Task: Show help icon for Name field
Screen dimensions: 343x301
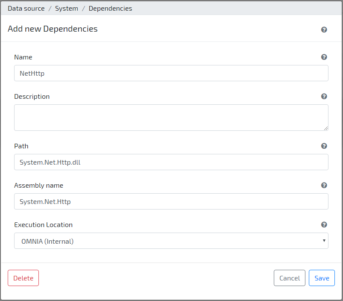Action: coord(324,57)
